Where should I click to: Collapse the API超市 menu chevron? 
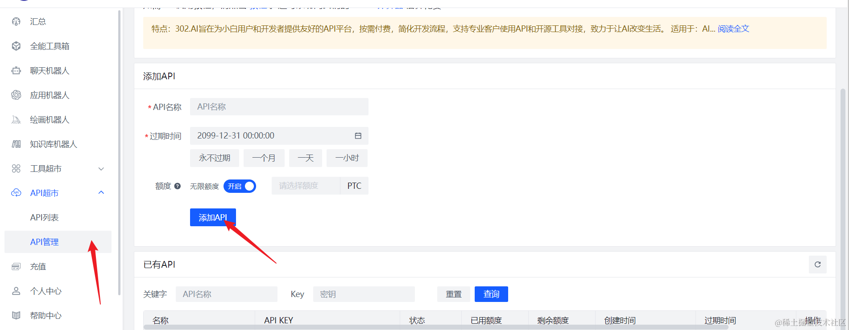(x=101, y=192)
